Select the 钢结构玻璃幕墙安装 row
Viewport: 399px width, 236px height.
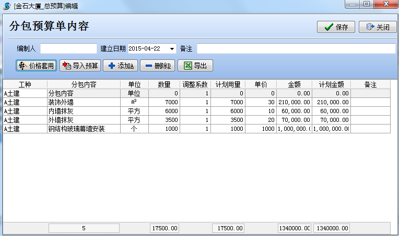(x=84, y=129)
